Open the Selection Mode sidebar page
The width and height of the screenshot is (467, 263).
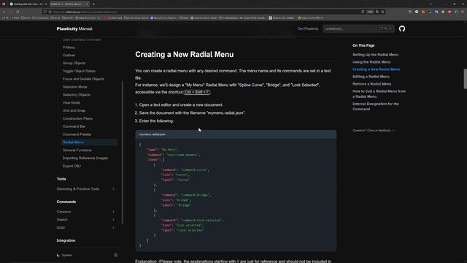pos(75,87)
